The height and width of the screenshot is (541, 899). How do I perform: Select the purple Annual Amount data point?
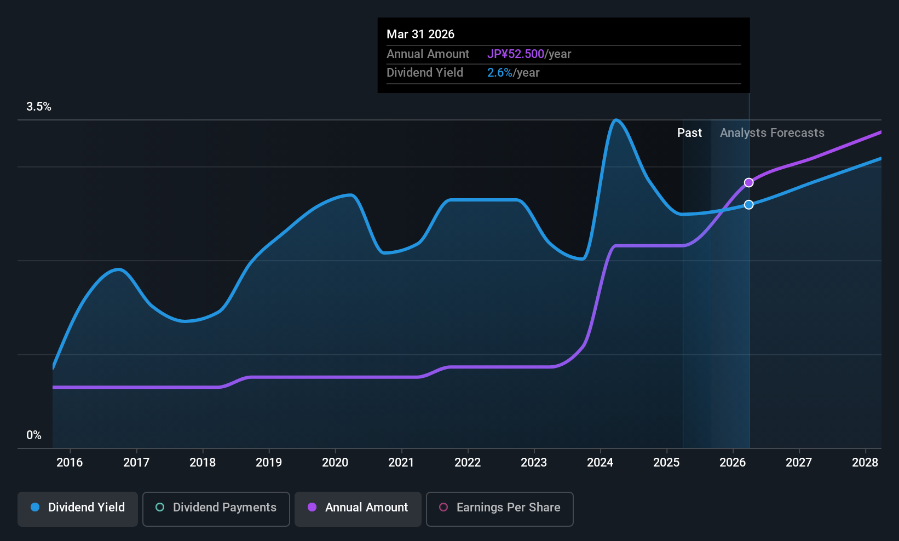click(748, 183)
